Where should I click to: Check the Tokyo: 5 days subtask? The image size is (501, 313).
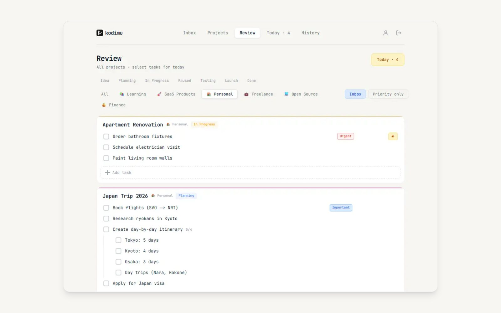pyautogui.click(x=118, y=240)
